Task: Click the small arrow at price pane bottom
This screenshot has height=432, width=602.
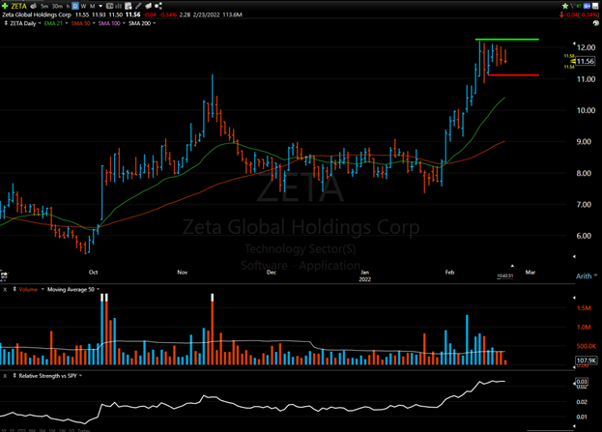Action: (x=574, y=256)
